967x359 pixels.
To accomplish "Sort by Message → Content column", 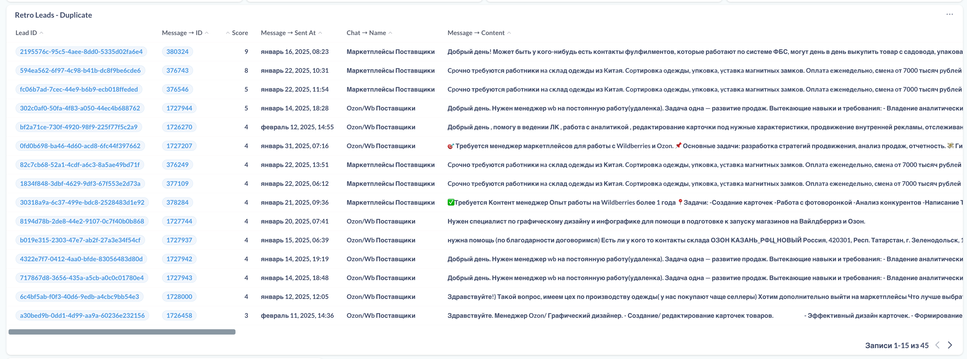I will click(x=479, y=33).
